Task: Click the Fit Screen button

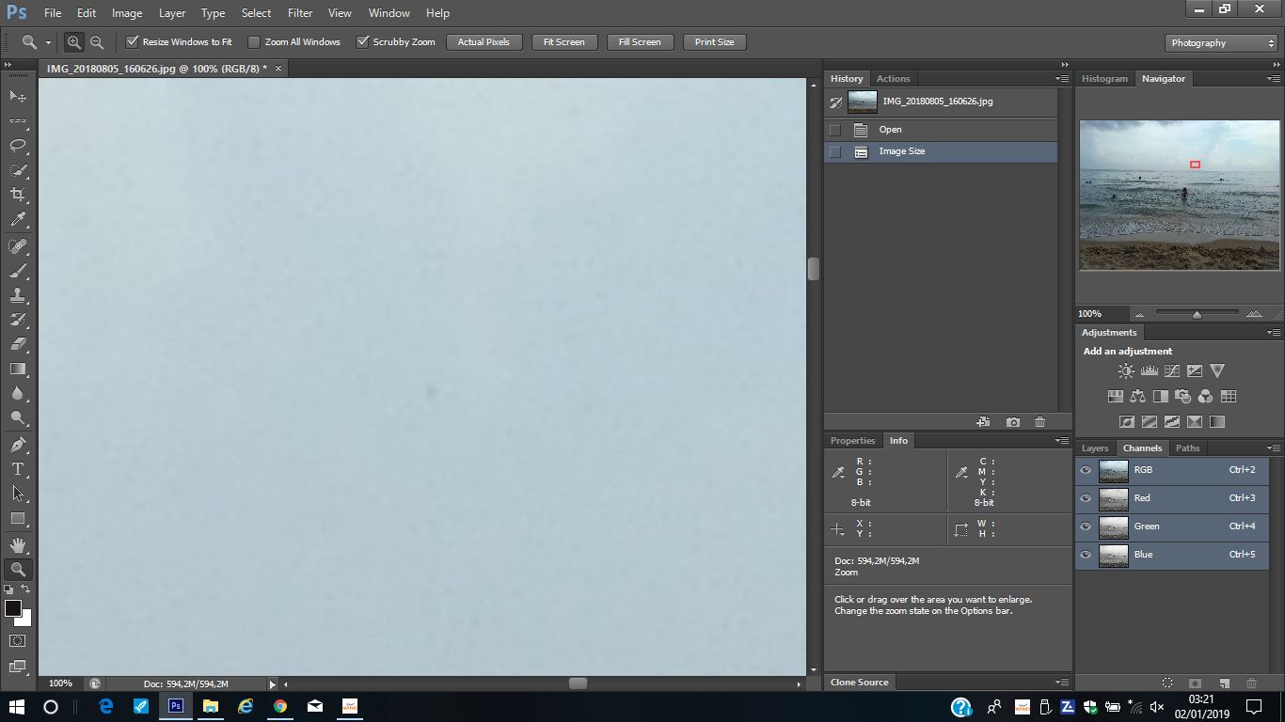Action: [563, 42]
